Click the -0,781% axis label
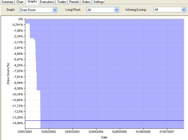Viewport: 188px width, 140px height. pyautogui.click(x=17, y=25)
